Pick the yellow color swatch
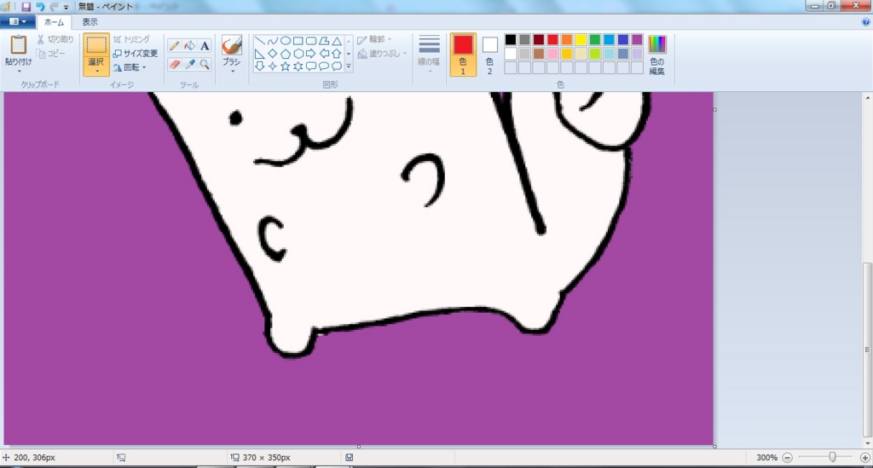The width and height of the screenshot is (873, 468). pyautogui.click(x=581, y=39)
